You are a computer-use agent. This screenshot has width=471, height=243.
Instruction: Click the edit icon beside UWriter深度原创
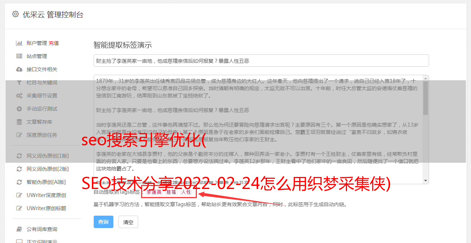19,195
